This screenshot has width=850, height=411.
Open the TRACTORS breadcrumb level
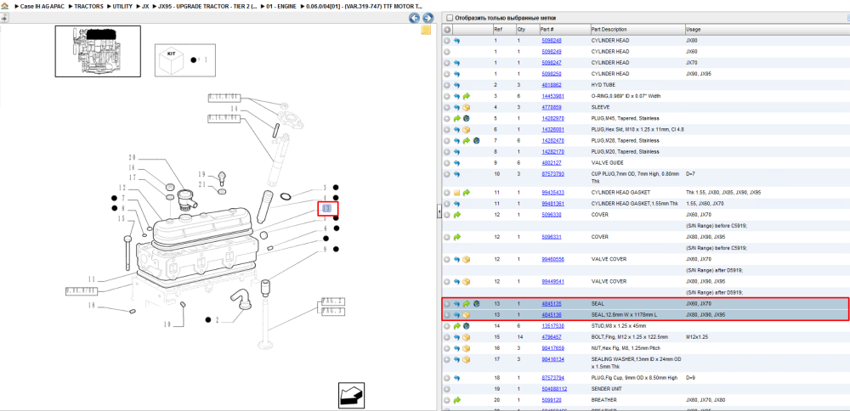pyautogui.click(x=88, y=6)
